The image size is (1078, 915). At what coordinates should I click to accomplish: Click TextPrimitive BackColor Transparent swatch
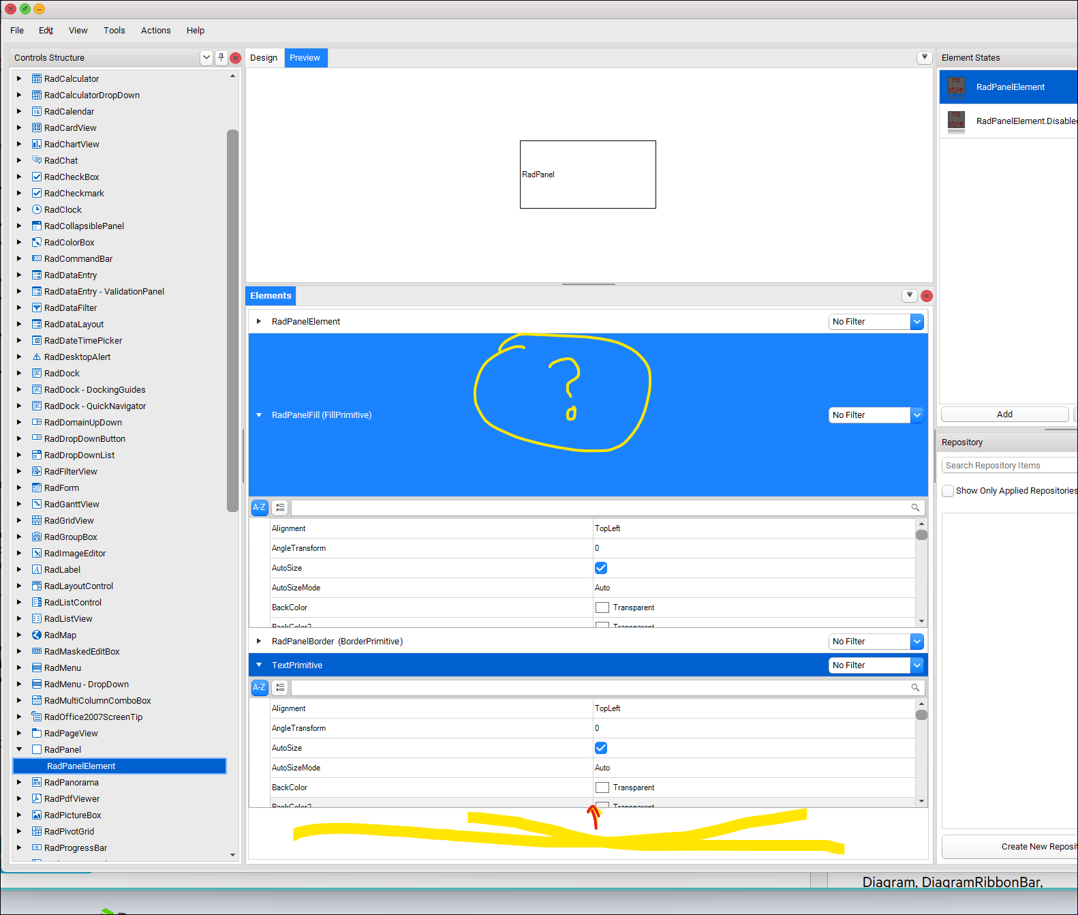click(602, 787)
